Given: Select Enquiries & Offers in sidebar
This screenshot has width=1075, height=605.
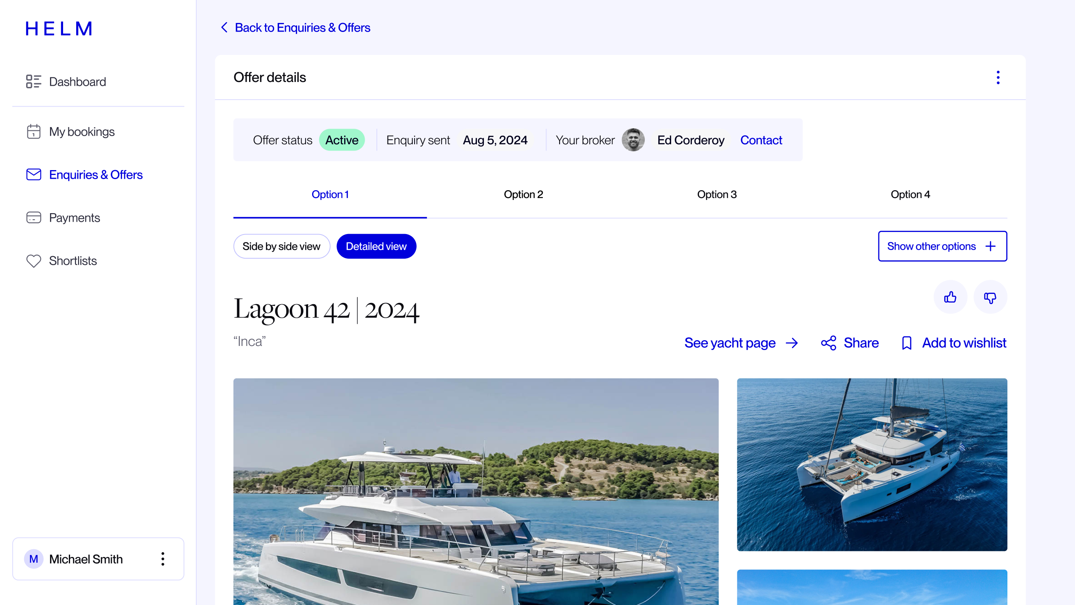Looking at the screenshot, I should pos(95,175).
